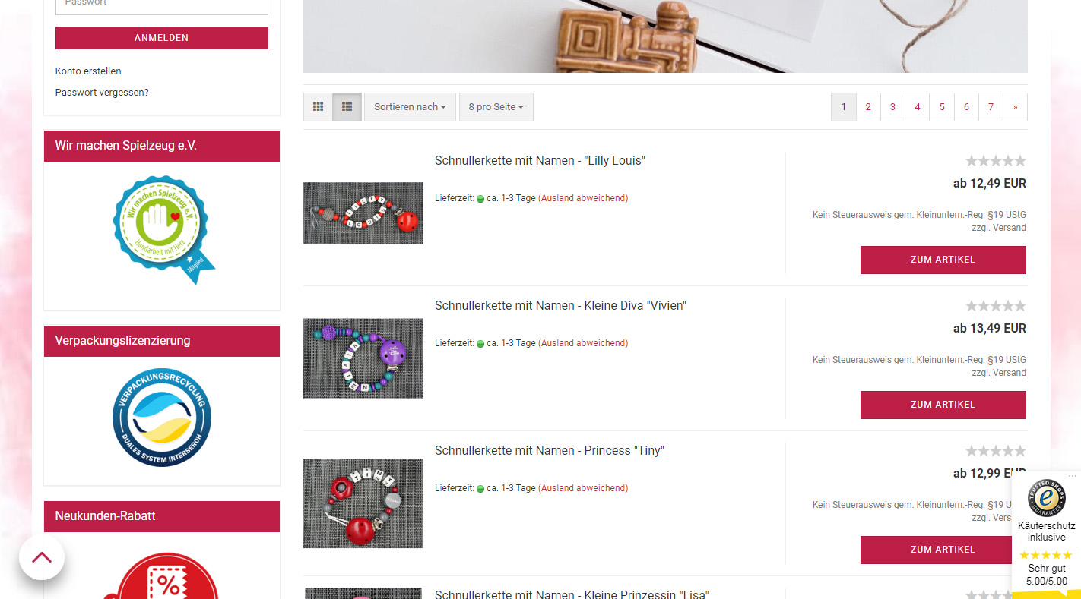
Task: Open Versand link under 13,49 EUR price
Action: click(x=1010, y=373)
